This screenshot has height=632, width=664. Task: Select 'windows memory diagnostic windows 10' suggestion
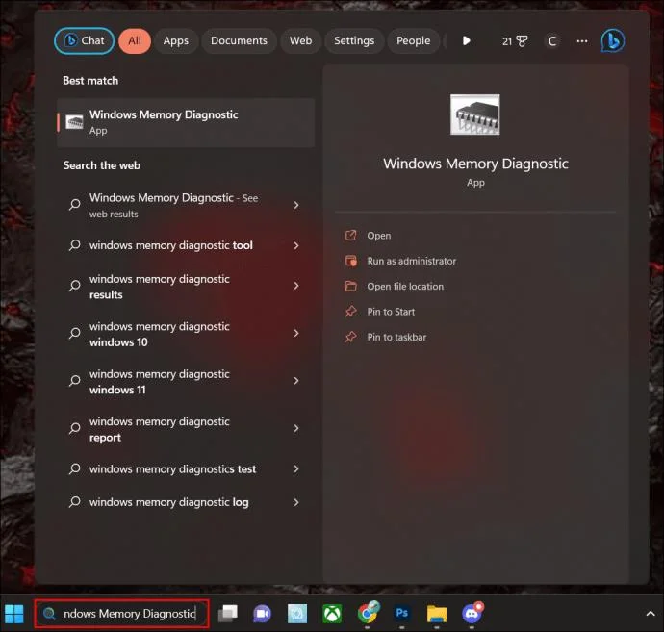(186, 334)
